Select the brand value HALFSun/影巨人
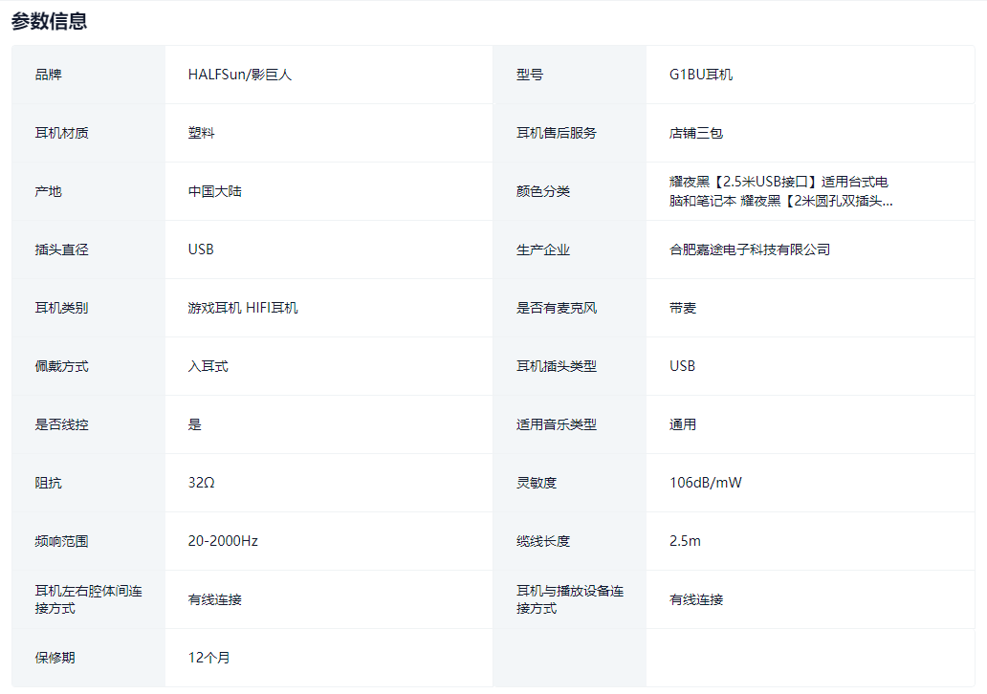Image resolution: width=987 pixels, height=694 pixels. pos(239,75)
